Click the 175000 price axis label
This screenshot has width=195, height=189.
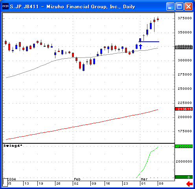(185, 131)
